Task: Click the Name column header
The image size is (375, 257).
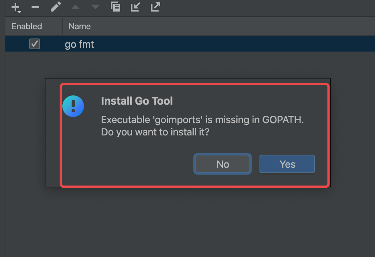Action: tap(80, 27)
